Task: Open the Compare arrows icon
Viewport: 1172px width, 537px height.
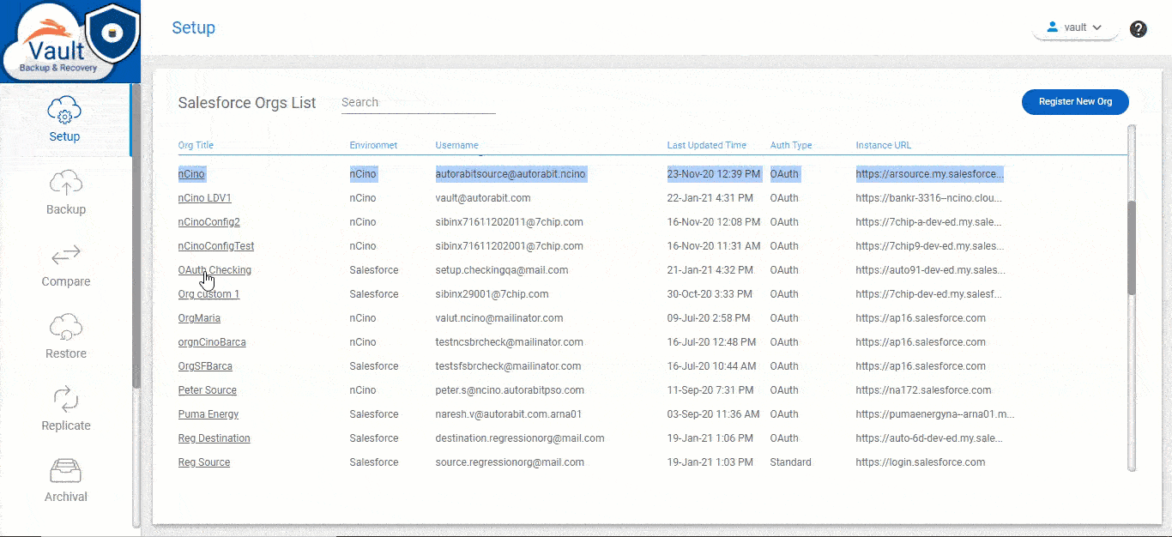Action: coord(66,255)
